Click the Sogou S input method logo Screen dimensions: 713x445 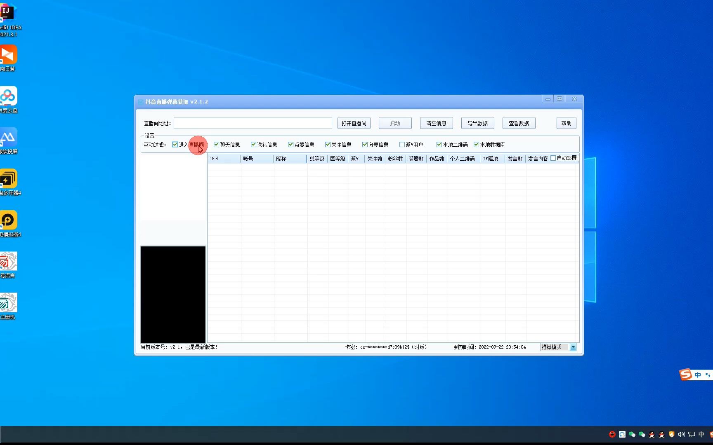pos(685,375)
